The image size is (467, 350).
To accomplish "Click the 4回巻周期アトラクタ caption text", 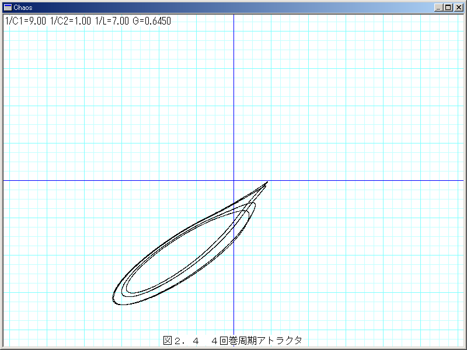I will pos(257,341).
